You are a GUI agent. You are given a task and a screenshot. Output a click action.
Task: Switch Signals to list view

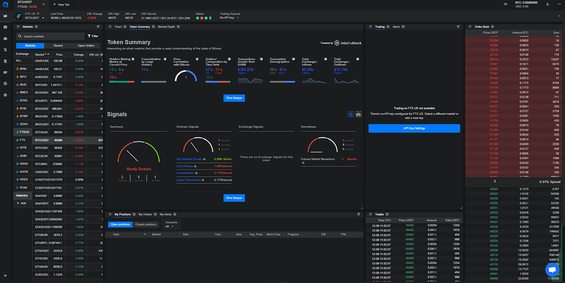click(350, 114)
